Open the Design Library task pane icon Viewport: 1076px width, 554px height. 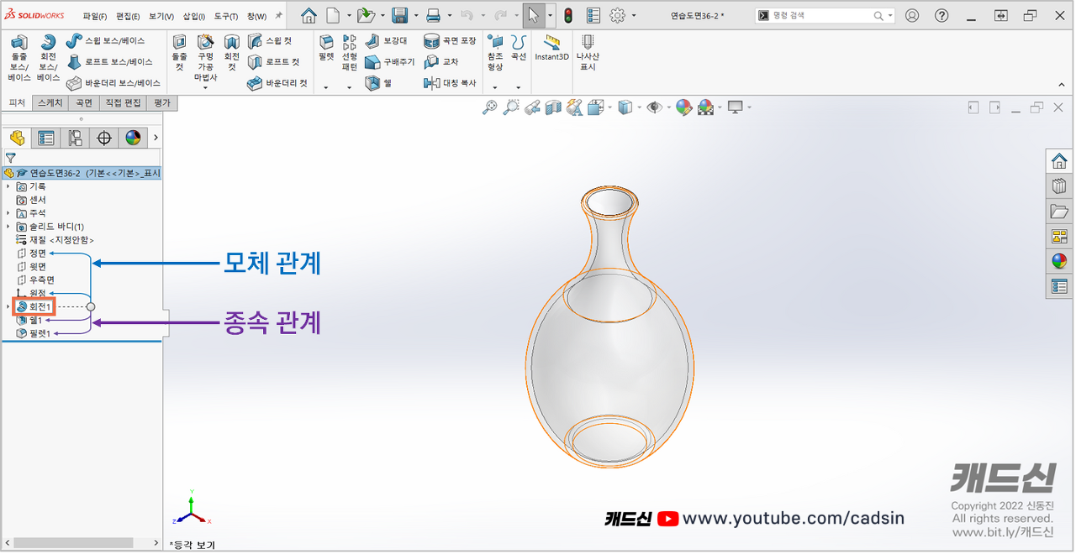point(1059,186)
